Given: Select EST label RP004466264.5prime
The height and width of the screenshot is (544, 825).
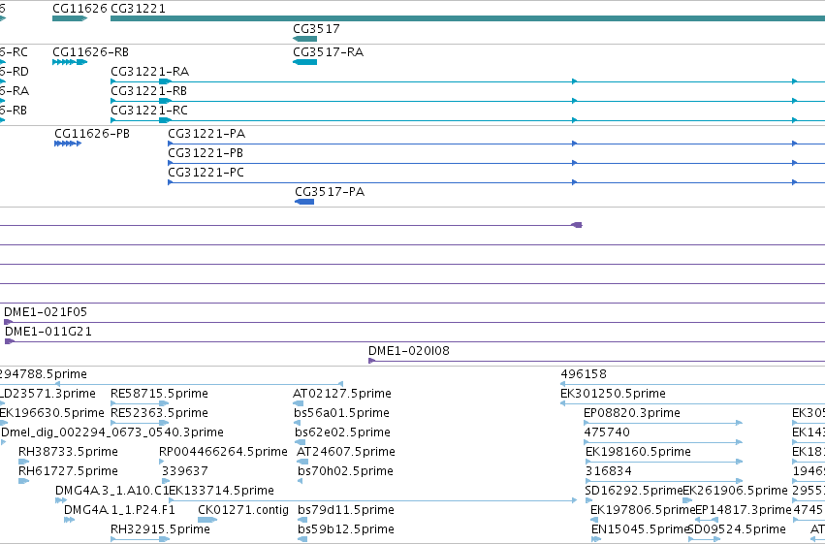Looking at the screenshot, I should click(223, 452).
